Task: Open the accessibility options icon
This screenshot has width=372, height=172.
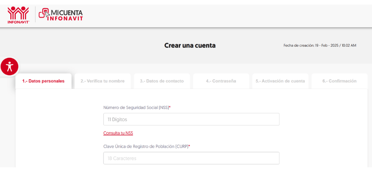Action: tap(9, 67)
